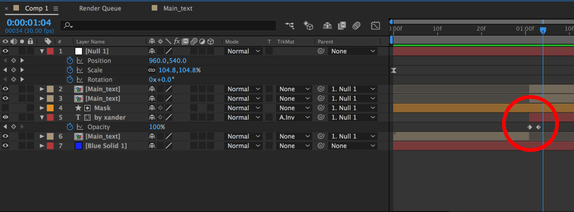574x212 pixels.
Task: Click in the layer search field
Action: 168,26
